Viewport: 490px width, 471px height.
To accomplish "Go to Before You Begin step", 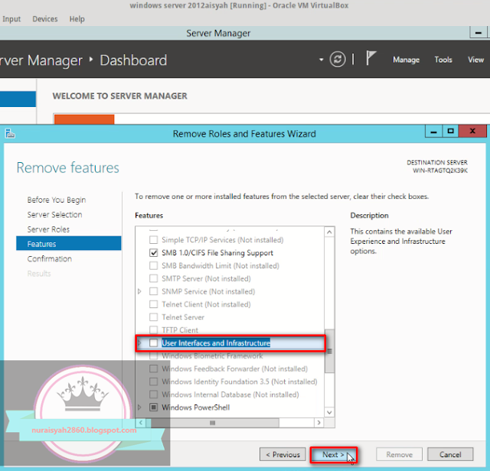I will pos(57,200).
